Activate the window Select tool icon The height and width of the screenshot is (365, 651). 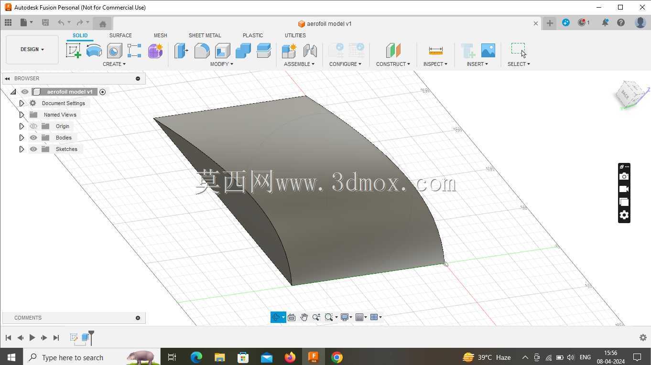(x=519, y=50)
